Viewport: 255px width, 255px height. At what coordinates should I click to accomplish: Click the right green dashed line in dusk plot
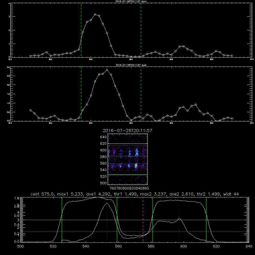(141, 94)
